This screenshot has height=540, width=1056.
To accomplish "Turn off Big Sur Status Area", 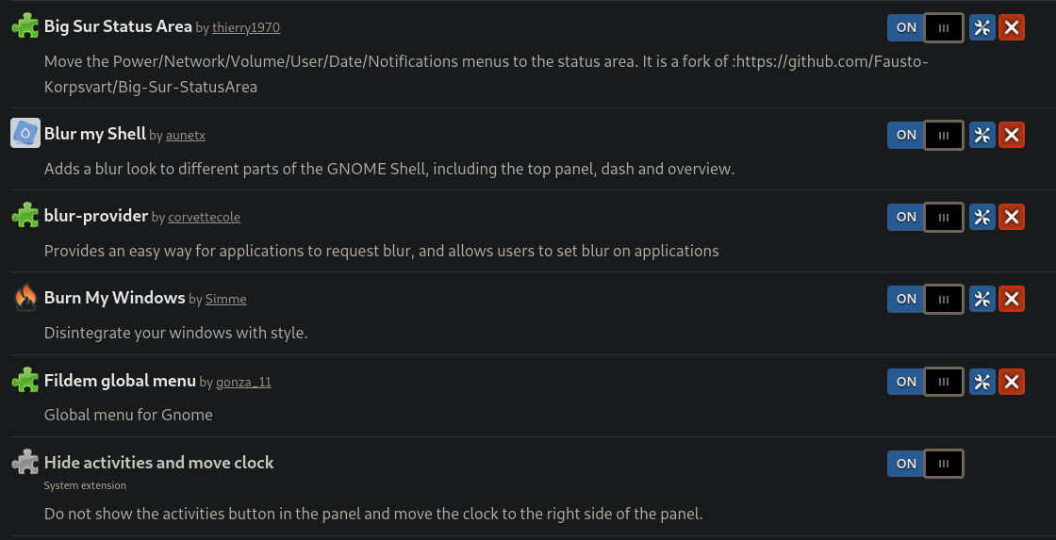I will click(x=925, y=27).
